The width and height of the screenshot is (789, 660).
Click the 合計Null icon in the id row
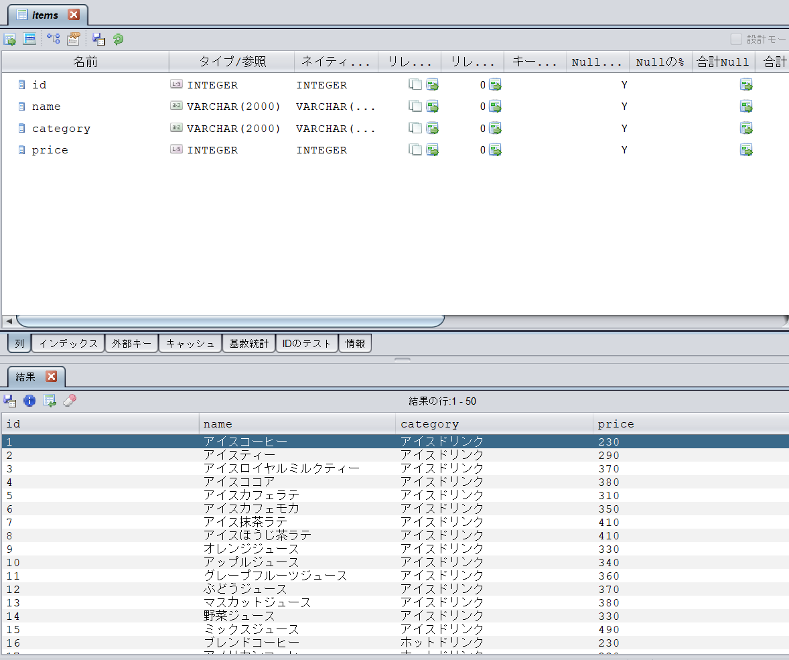pos(746,84)
